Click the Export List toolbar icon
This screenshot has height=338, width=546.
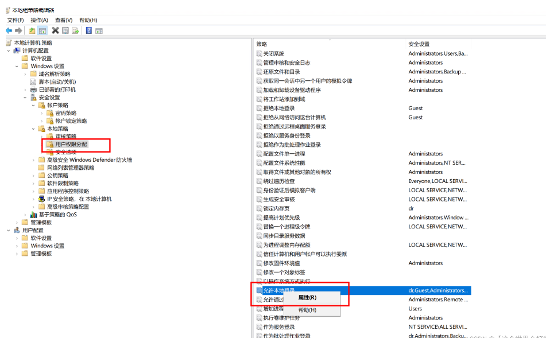coord(75,30)
